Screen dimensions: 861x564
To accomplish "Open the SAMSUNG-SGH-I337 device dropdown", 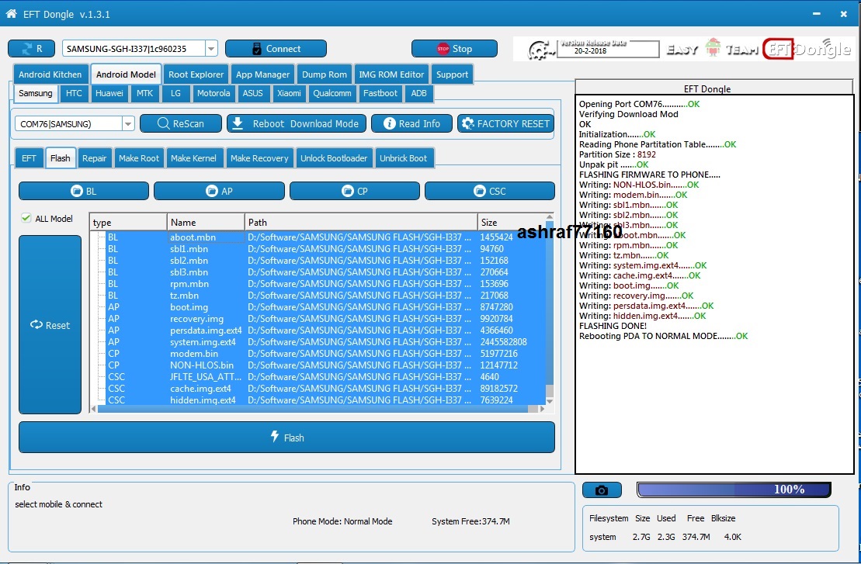I will pos(211,48).
